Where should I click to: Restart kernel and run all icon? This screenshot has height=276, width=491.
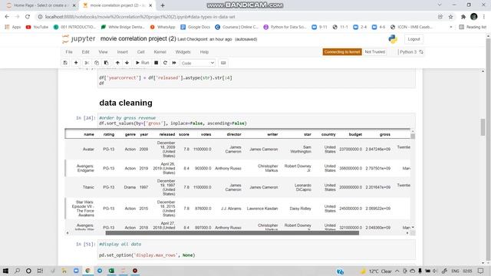coord(174,63)
